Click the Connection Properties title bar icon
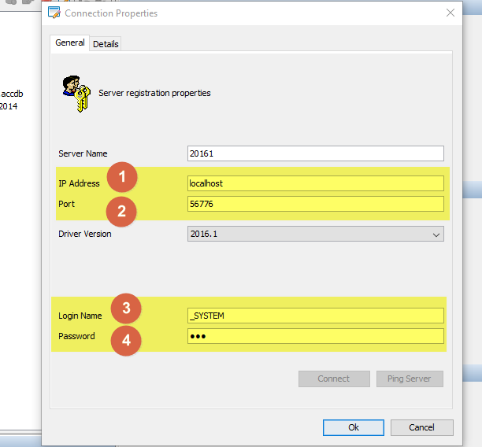 (x=54, y=13)
